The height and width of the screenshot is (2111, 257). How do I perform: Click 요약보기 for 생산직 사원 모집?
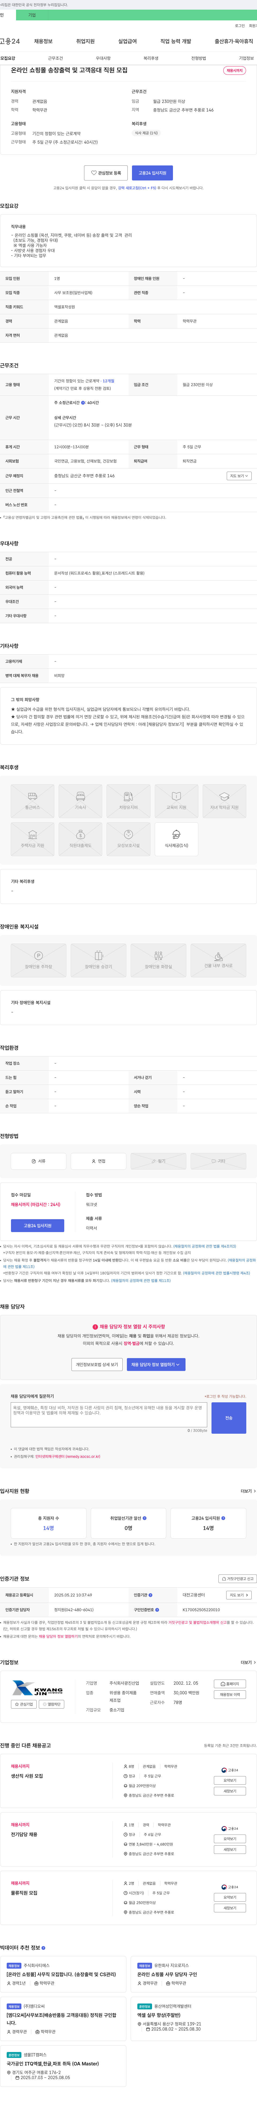click(230, 1780)
